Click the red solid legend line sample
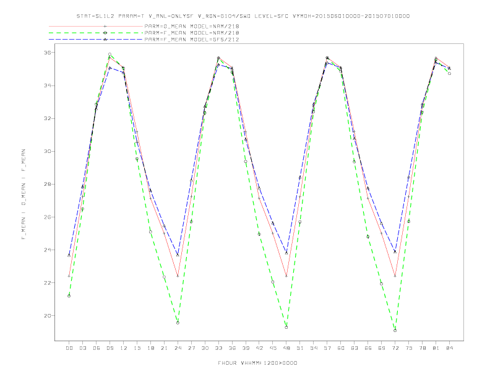The height and width of the screenshot is (379, 490). coord(96,26)
